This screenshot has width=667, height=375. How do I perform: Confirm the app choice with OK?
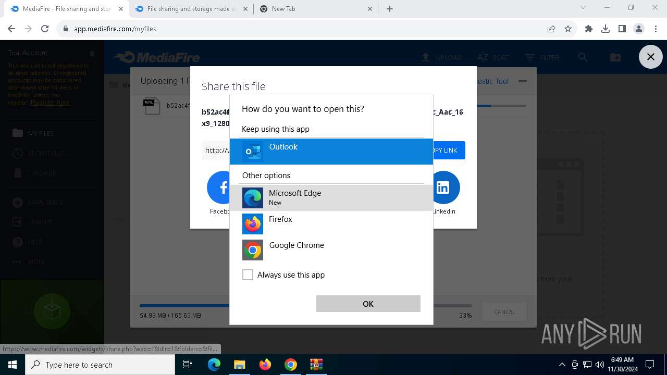click(x=368, y=304)
